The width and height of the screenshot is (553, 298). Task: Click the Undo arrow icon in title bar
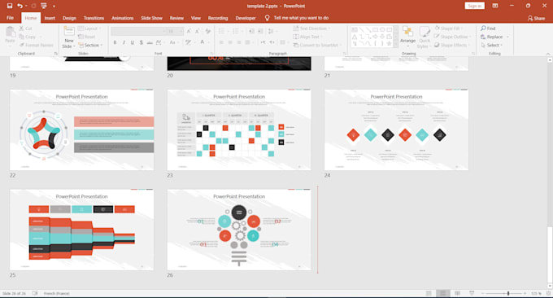(20, 6)
